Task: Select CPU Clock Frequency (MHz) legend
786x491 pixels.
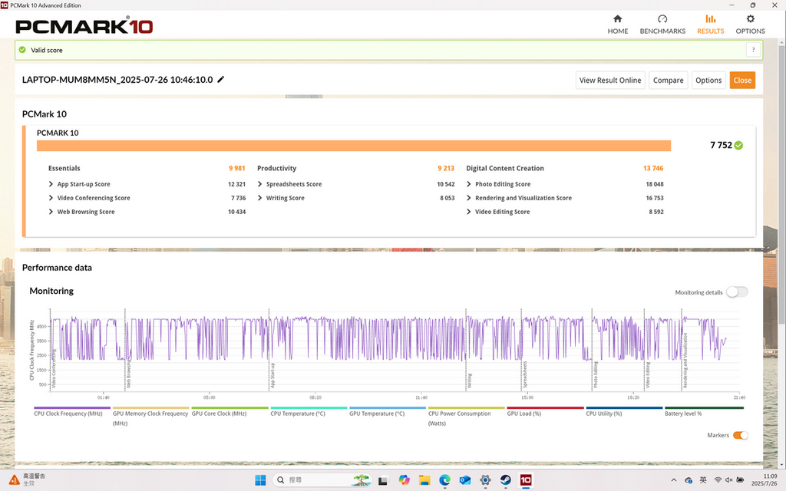Action: click(68, 414)
